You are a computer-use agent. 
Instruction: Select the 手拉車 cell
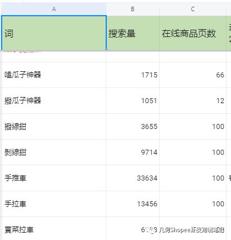pyautogui.click(x=54, y=204)
